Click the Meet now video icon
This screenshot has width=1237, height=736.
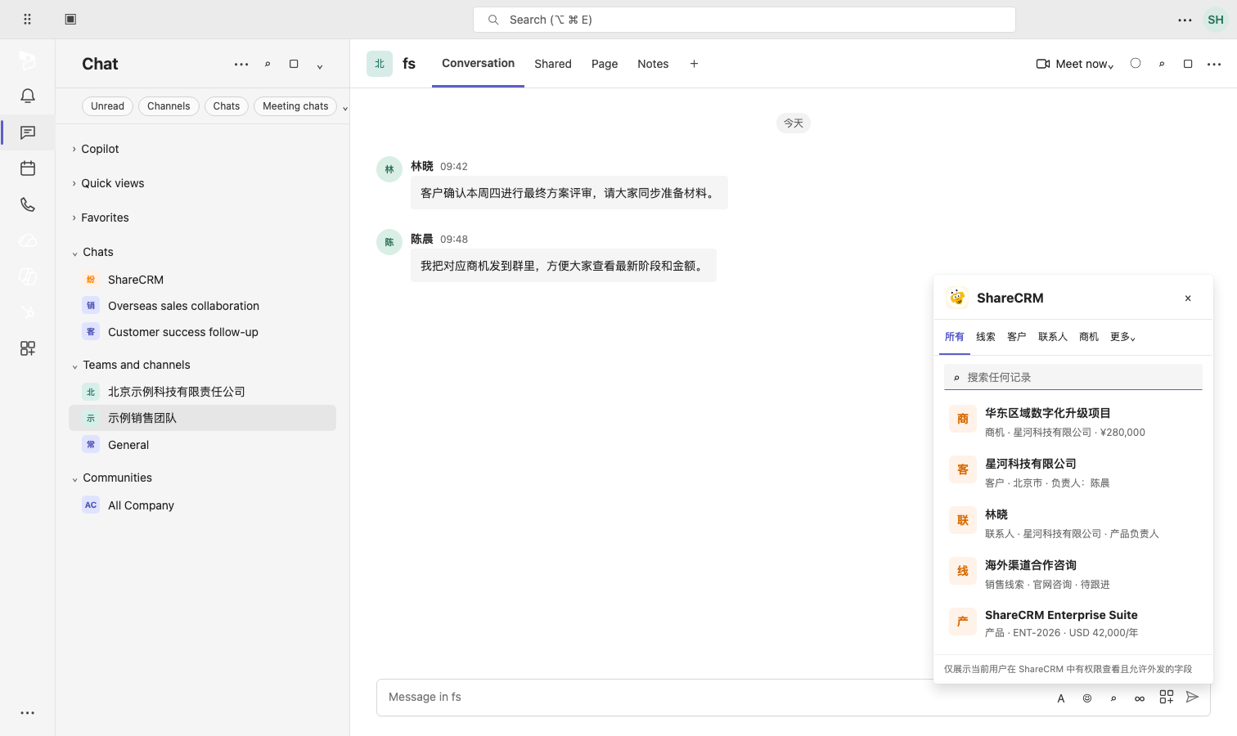[x=1043, y=64]
